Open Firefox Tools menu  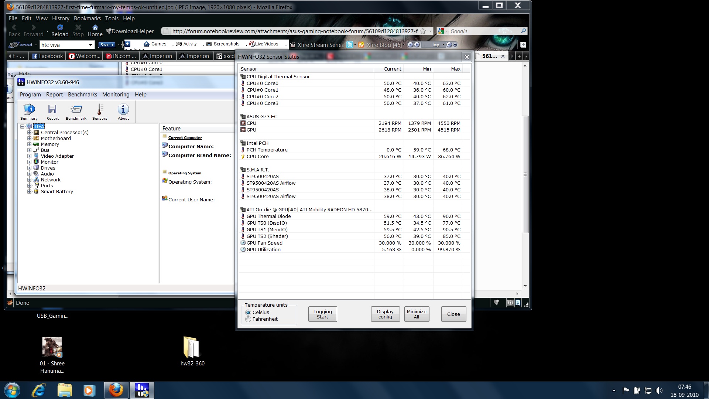[x=112, y=18]
